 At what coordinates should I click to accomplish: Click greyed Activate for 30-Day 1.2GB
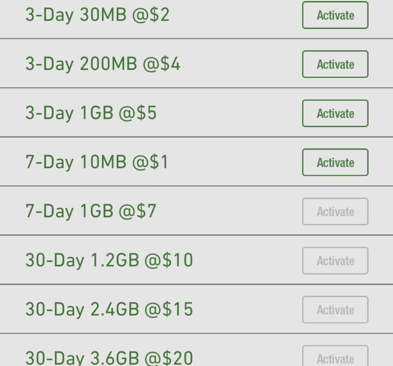point(335,261)
